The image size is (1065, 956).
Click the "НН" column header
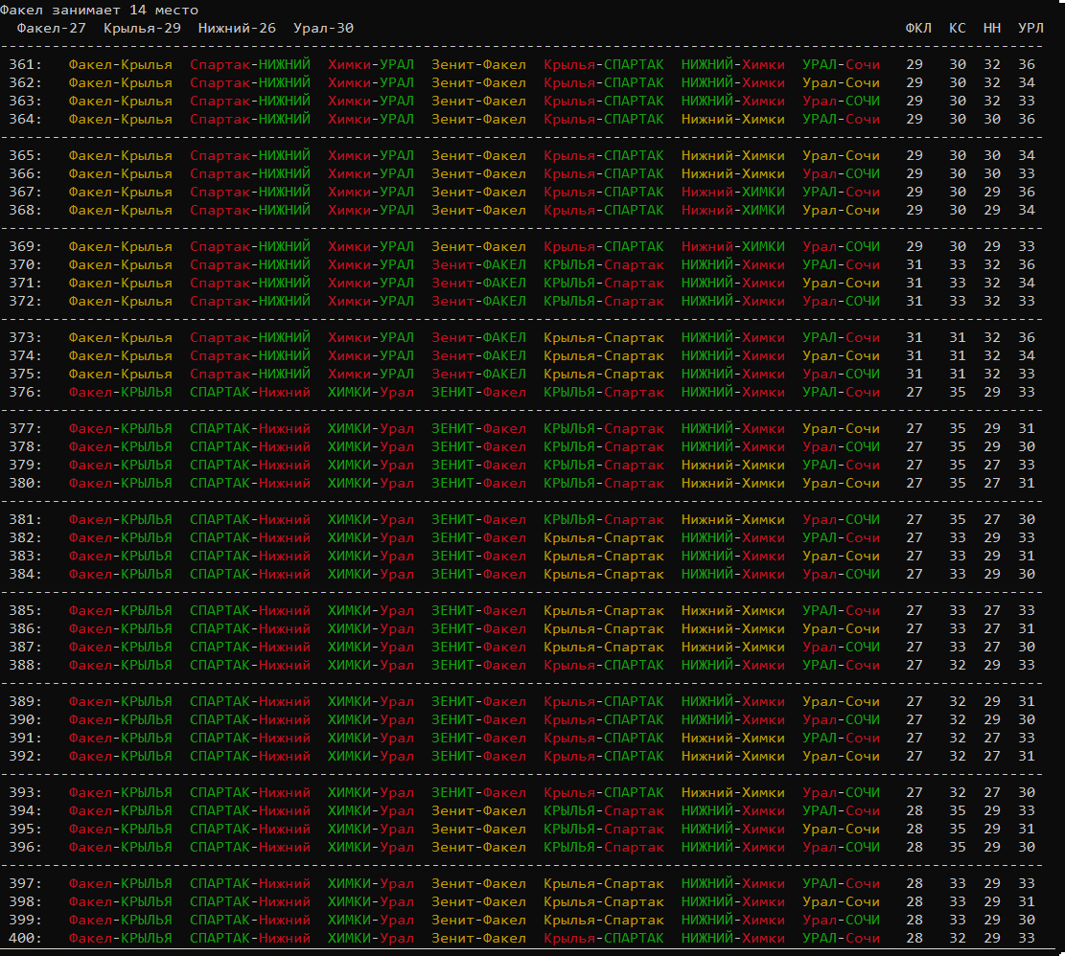tap(991, 29)
